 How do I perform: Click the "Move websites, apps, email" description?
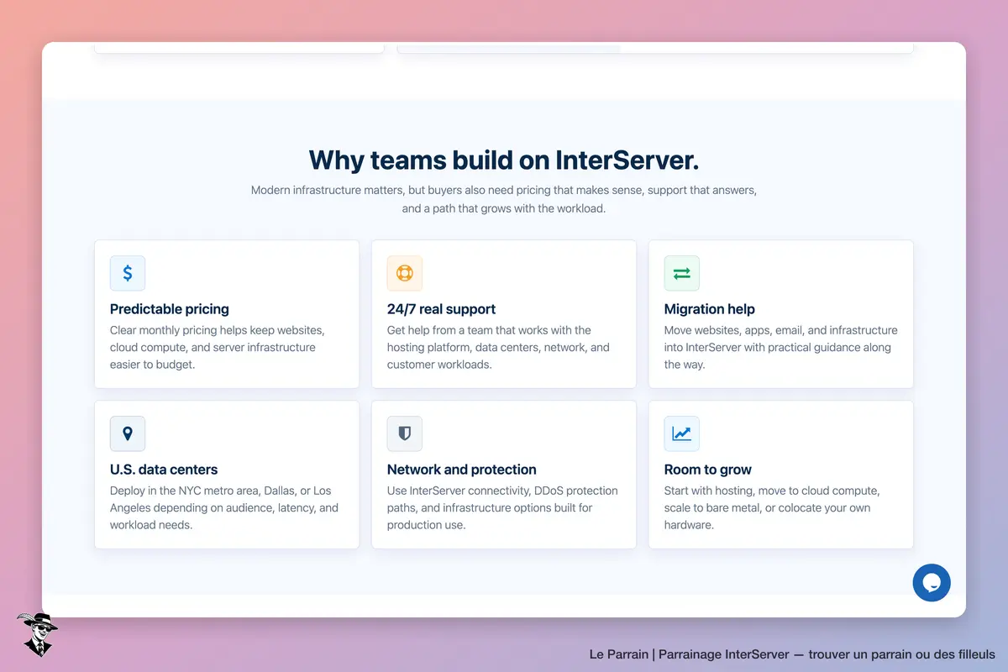(x=781, y=347)
